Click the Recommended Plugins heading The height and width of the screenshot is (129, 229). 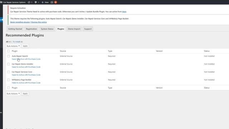25,35
